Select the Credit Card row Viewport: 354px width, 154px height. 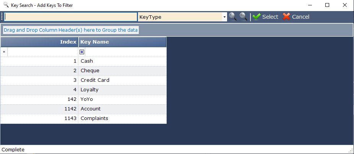click(84, 80)
